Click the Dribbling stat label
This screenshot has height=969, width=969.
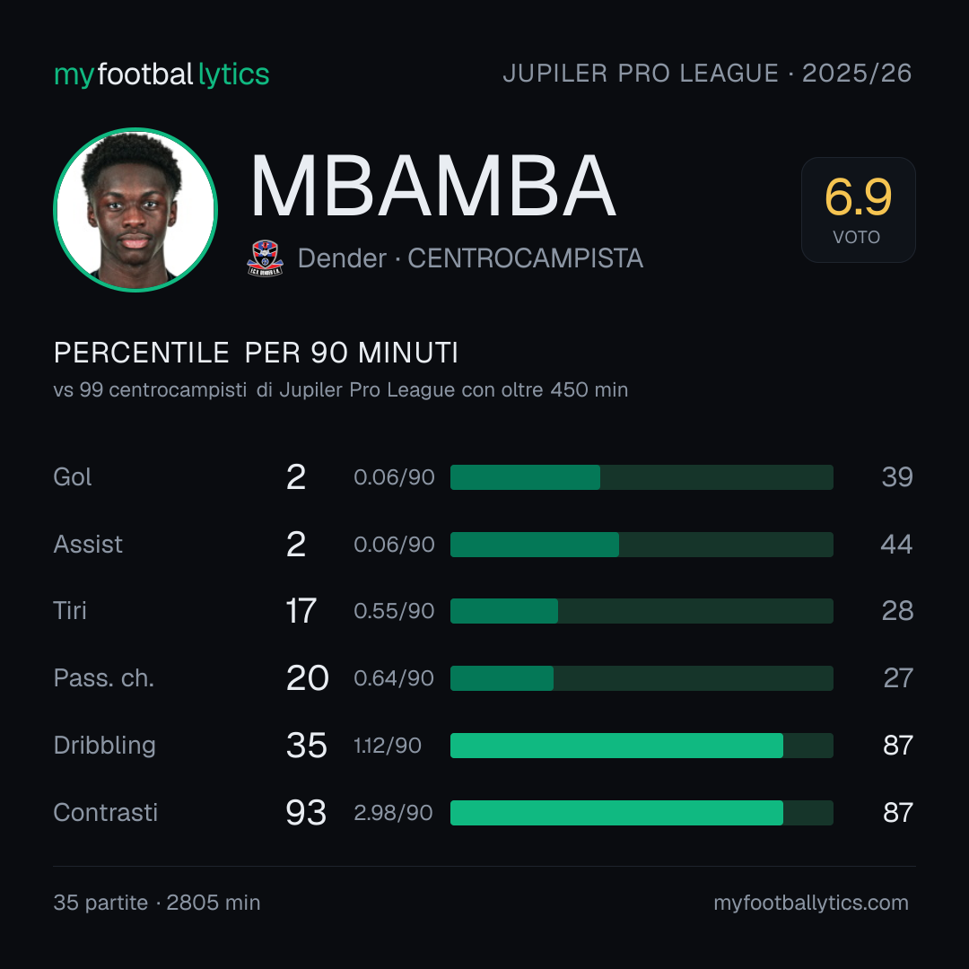tap(104, 746)
